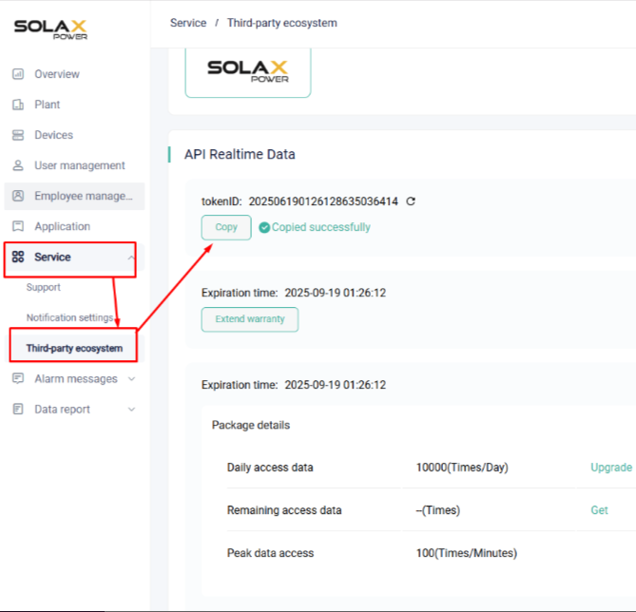Open Notification settings submenu item
Screen dimensions: 636x612
pos(69,317)
